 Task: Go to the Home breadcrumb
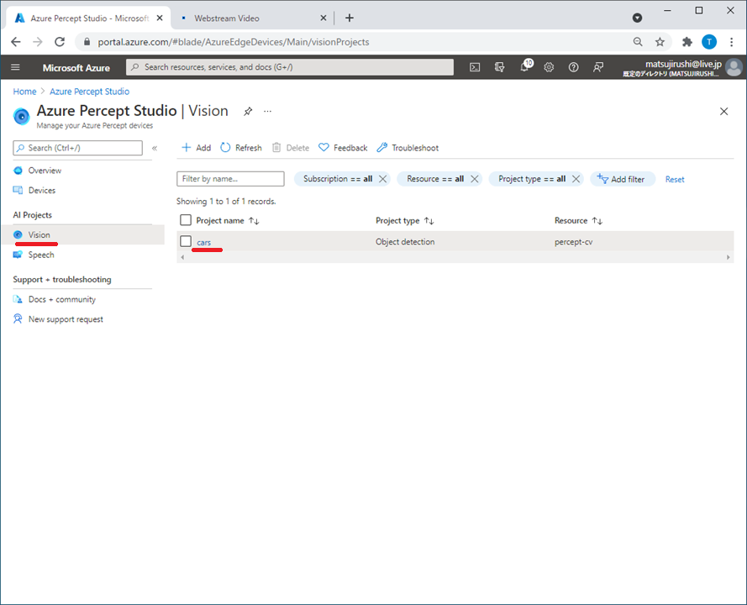point(24,92)
